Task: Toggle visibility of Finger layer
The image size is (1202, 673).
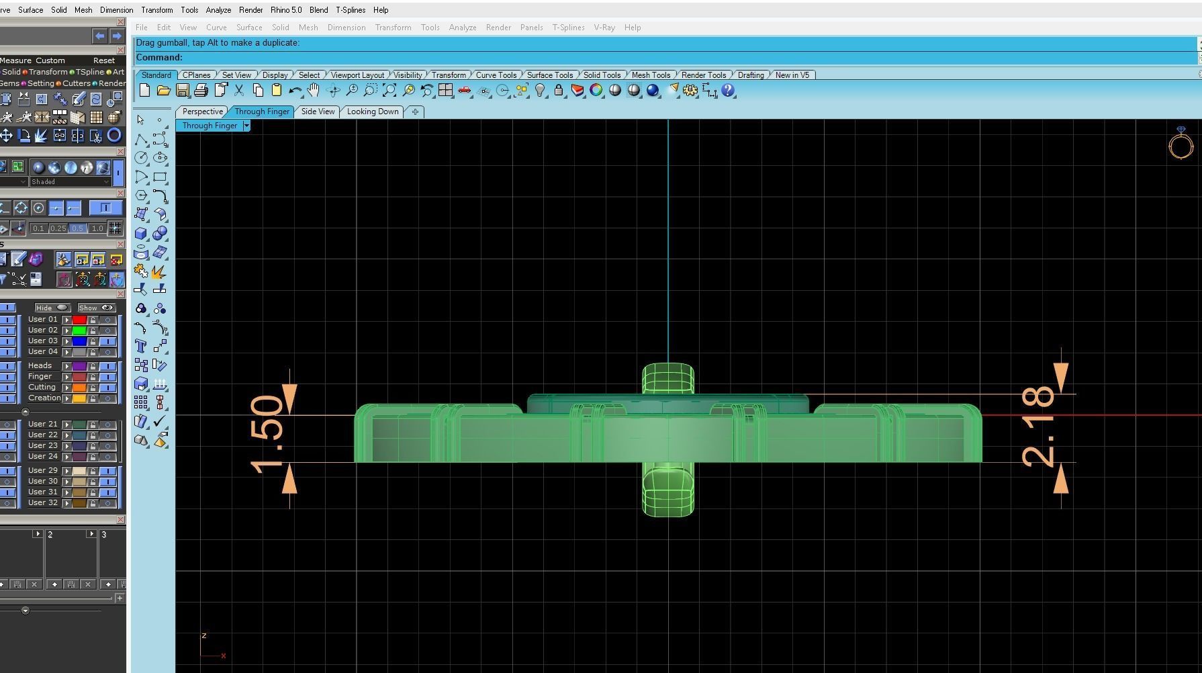Action: [x=107, y=377]
